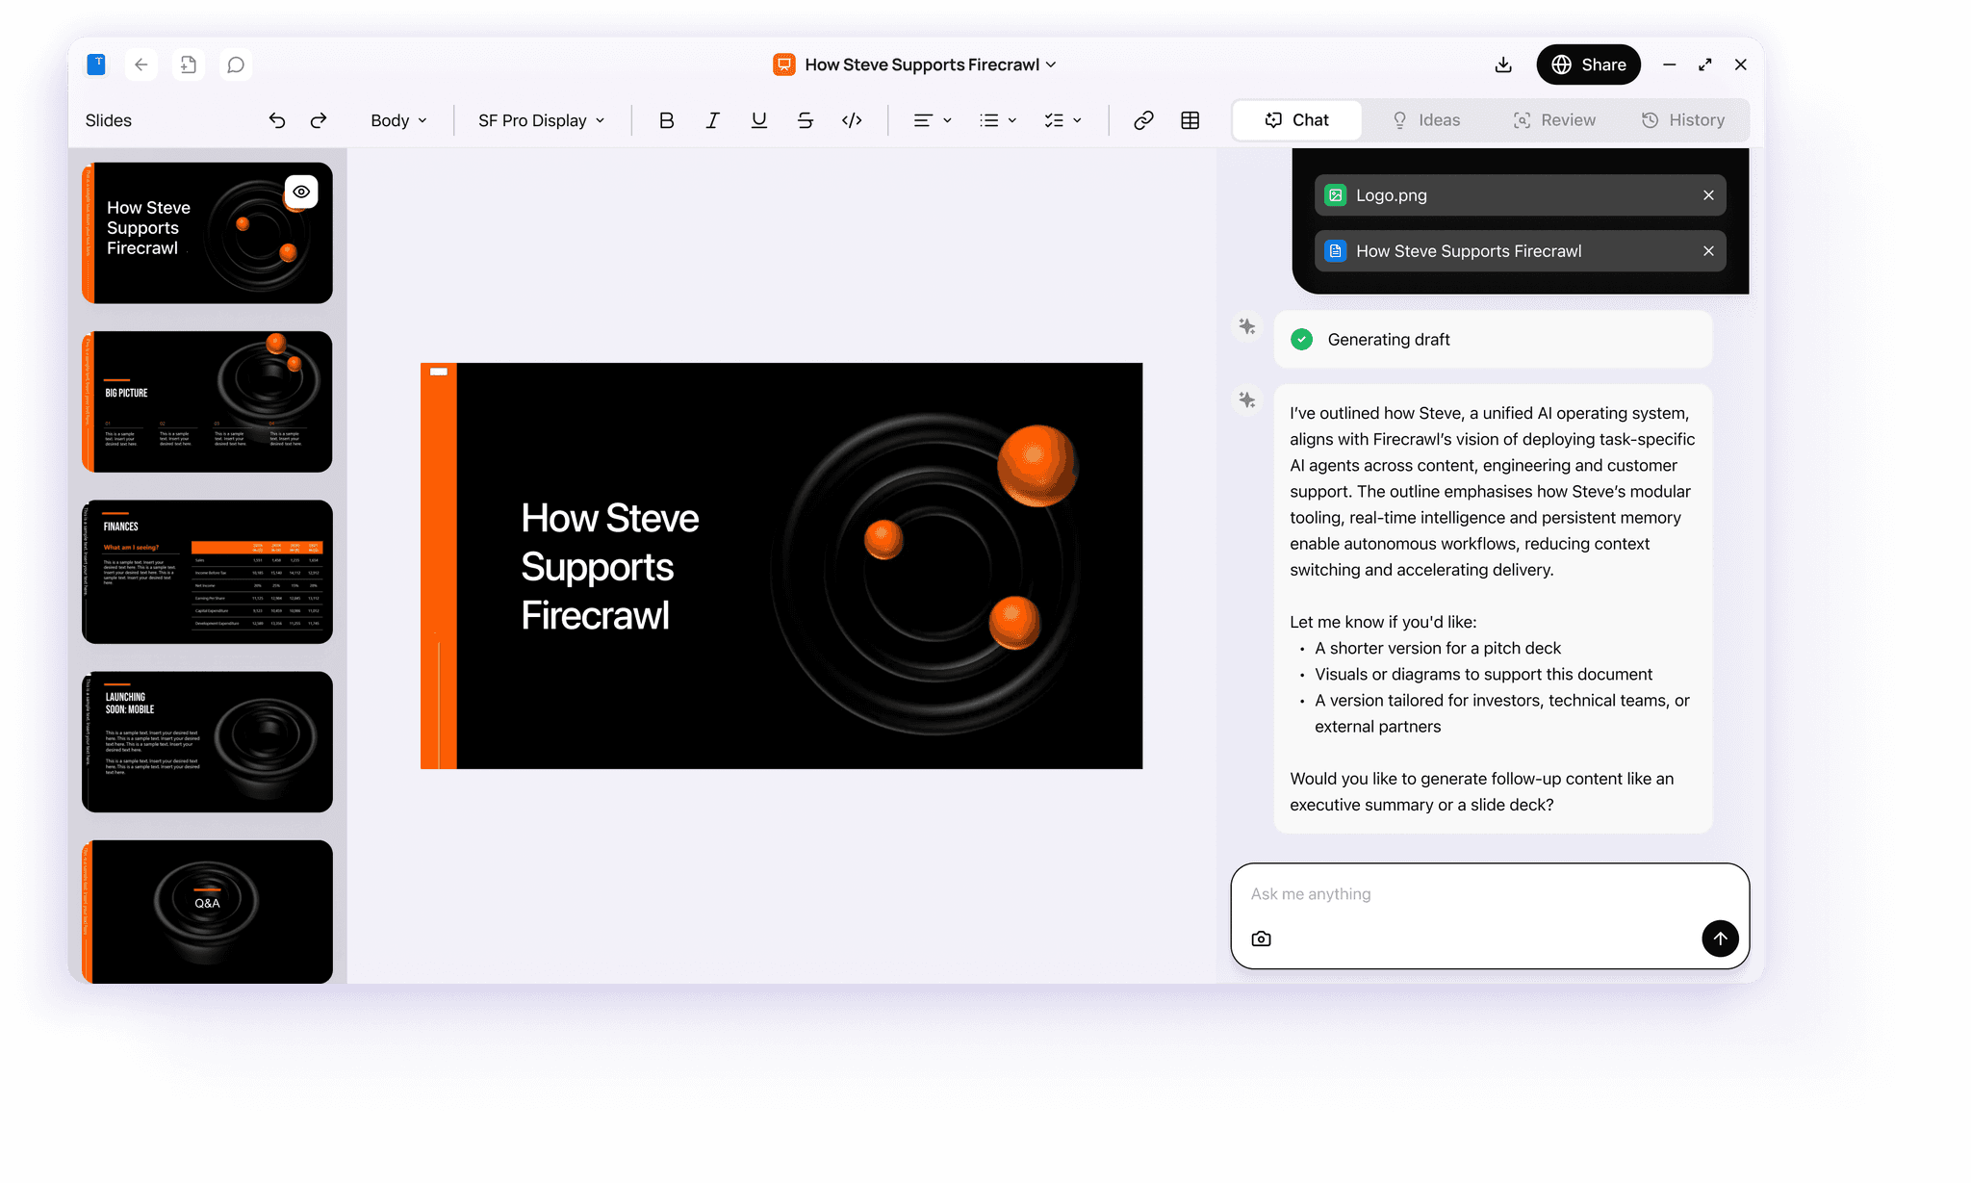Switch to the Review tab
Screen dimensions: 1971x1183
coord(1554,120)
